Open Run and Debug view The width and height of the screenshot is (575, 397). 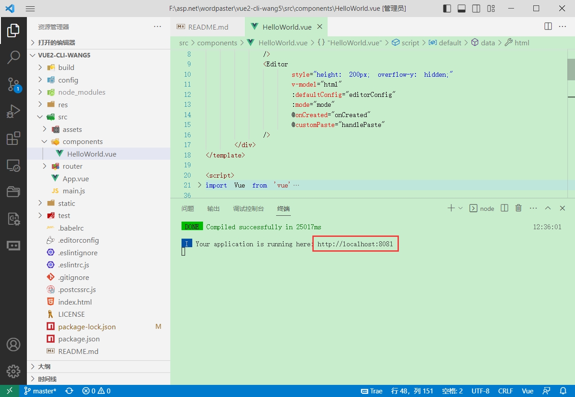pyautogui.click(x=13, y=111)
